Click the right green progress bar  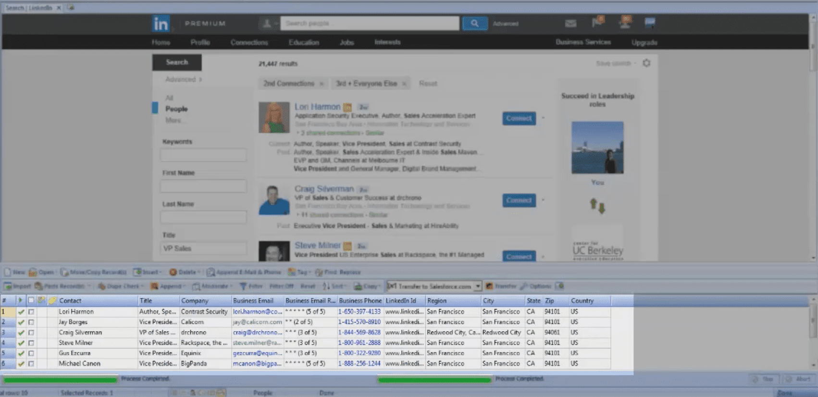tap(434, 380)
